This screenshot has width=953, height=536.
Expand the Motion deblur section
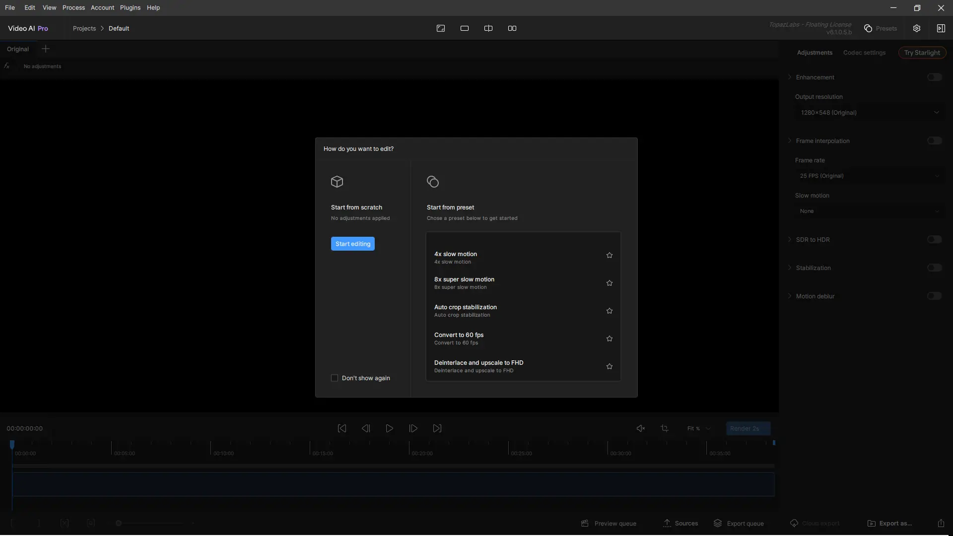(x=790, y=296)
